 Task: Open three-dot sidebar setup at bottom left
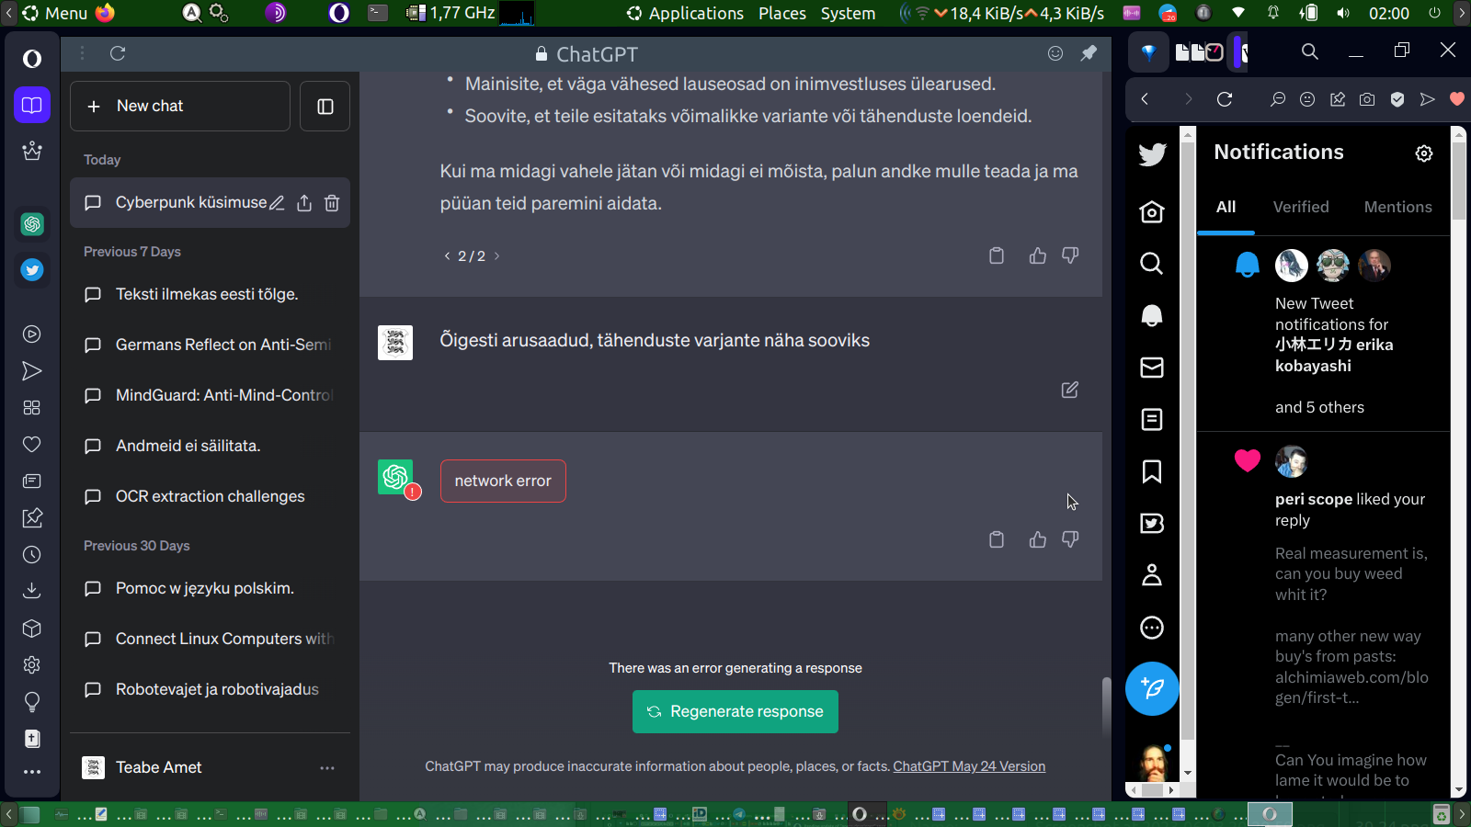[x=32, y=772]
